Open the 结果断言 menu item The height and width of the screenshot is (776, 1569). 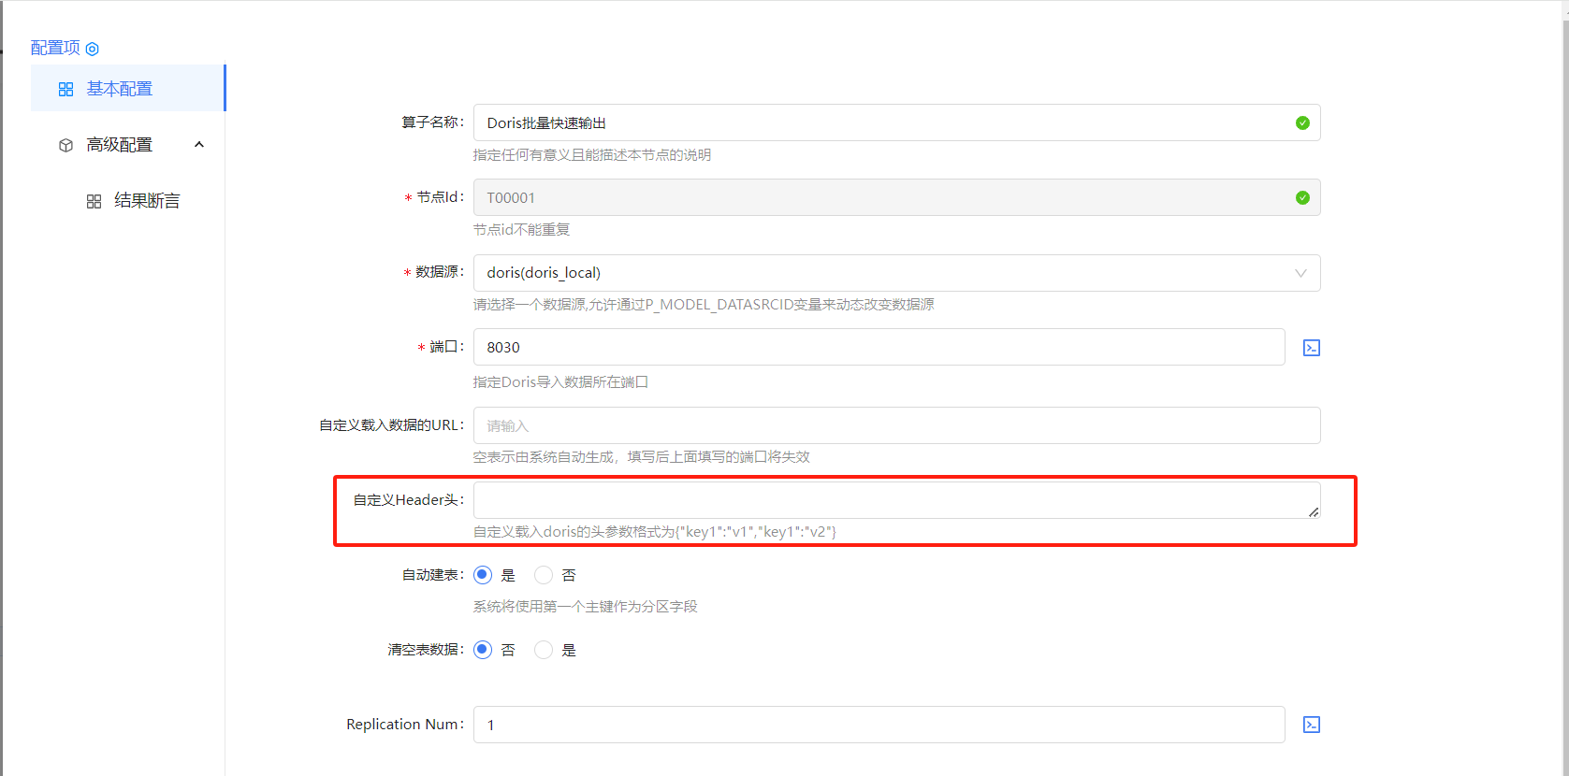(x=147, y=201)
